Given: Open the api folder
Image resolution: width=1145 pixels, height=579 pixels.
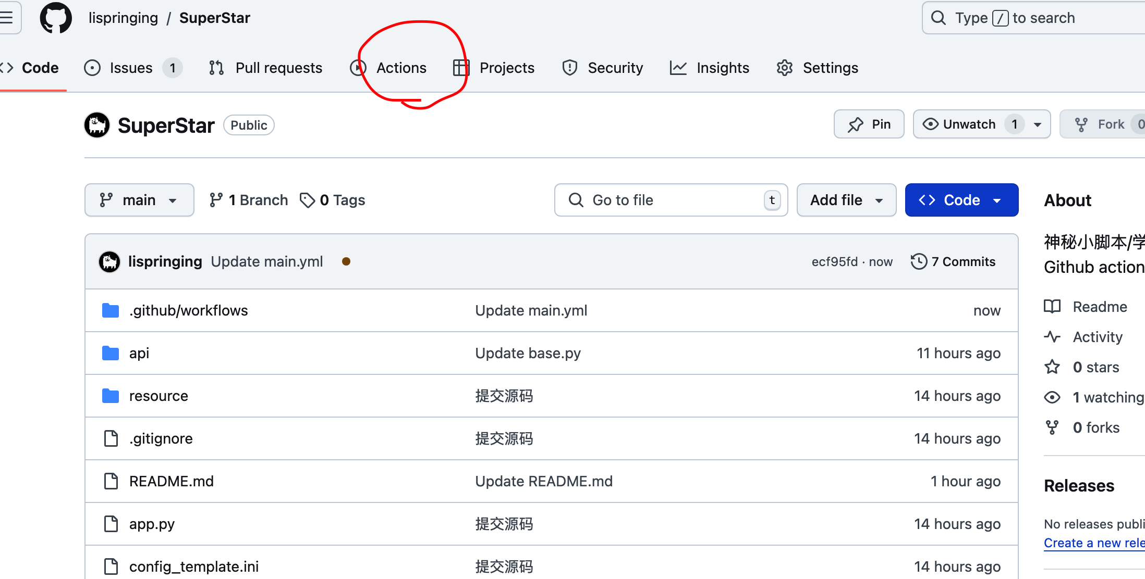Looking at the screenshot, I should [x=139, y=353].
